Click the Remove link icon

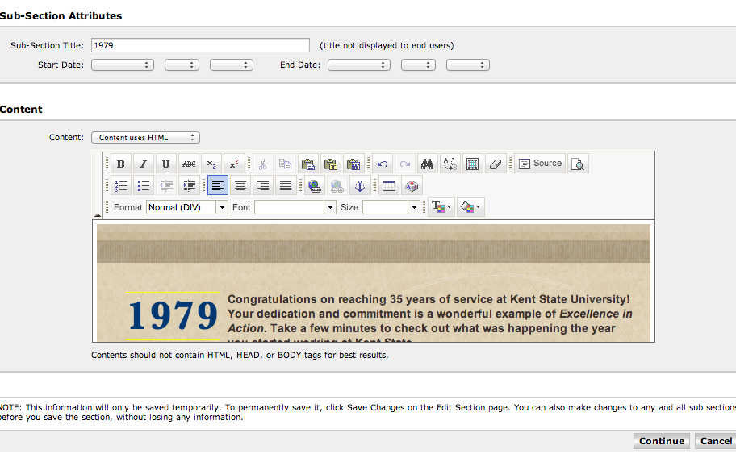[x=337, y=186]
